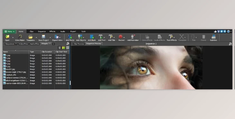The width and height of the screenshot is (235, 119).
Task: Open the dropdown arrow beside Export Video
Action: 60,38
